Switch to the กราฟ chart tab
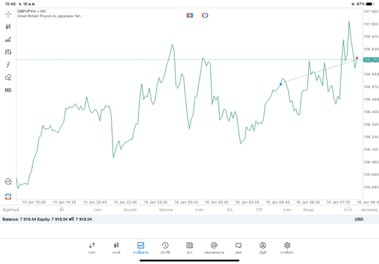This screenshot has height=264, width=379. 116,247
